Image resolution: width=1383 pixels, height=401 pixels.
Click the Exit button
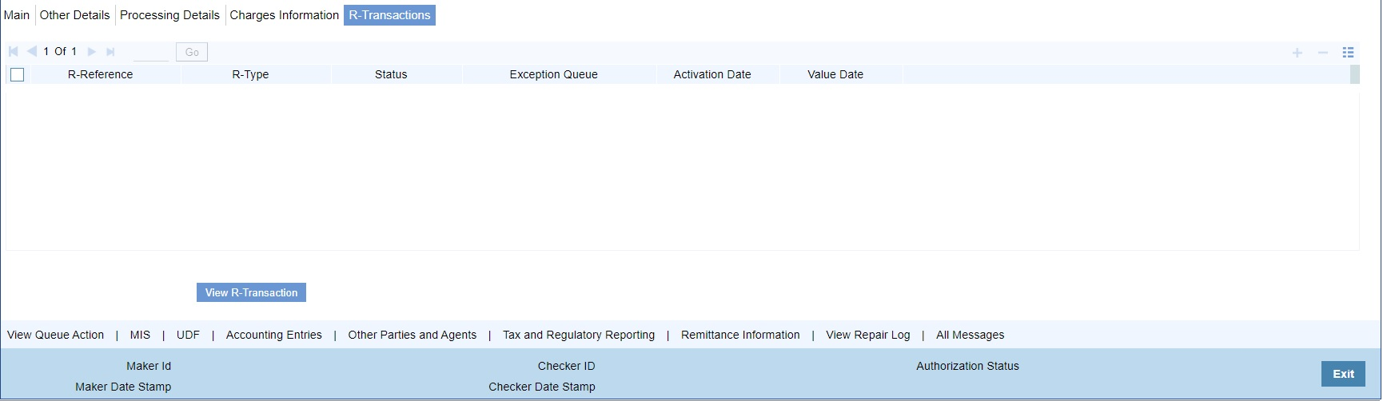click(x=1343, y=374)
